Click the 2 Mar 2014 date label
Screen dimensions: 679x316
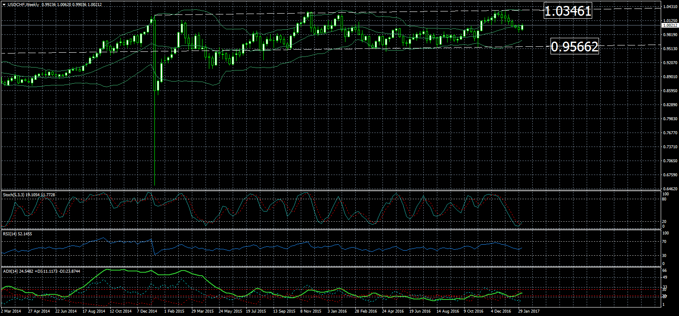coord(11,311)
